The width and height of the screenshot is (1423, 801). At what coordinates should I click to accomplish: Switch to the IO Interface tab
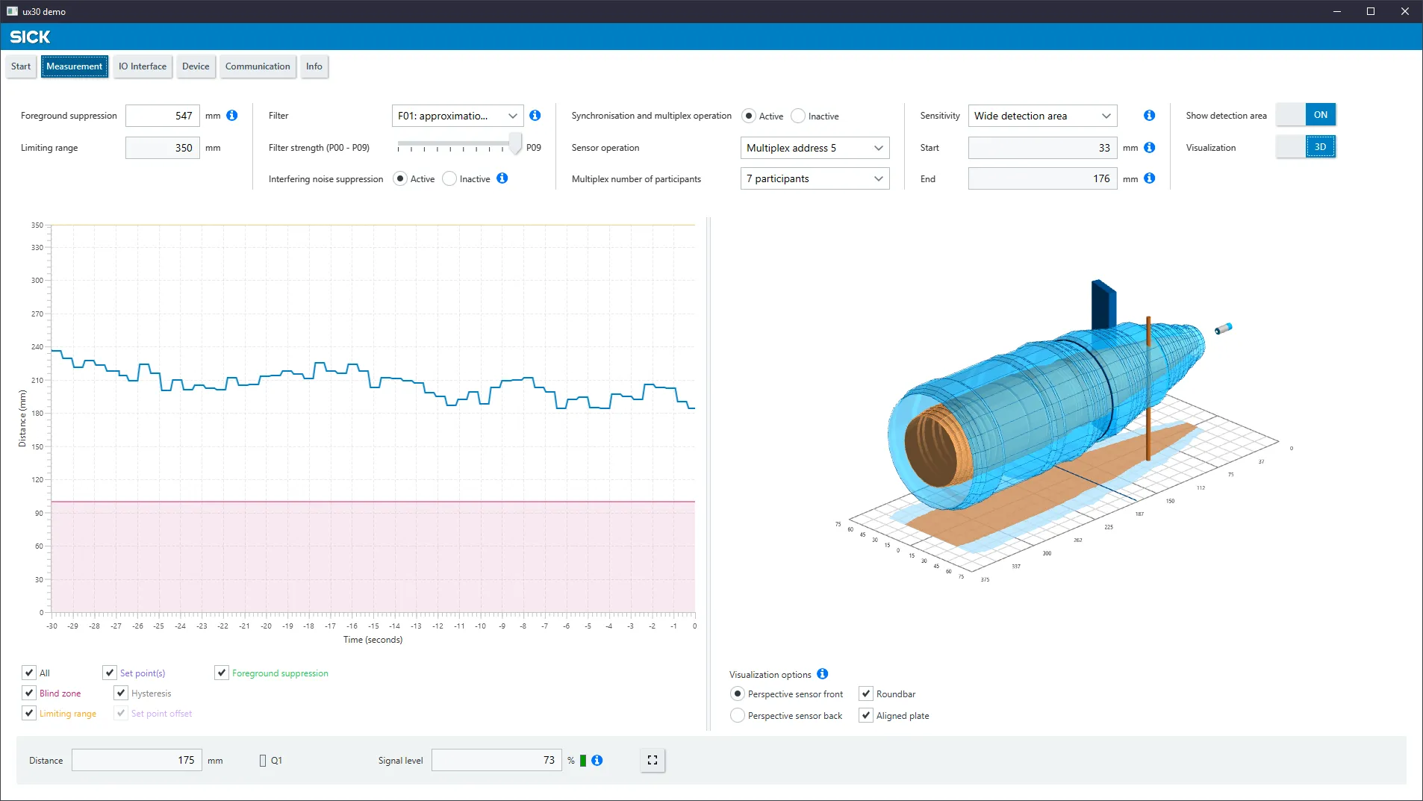[143, 66]
